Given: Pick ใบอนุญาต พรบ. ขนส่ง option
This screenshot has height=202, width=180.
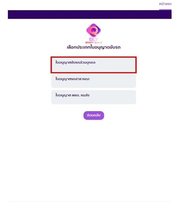Looking at the screenshot, I should pos(94,97).
